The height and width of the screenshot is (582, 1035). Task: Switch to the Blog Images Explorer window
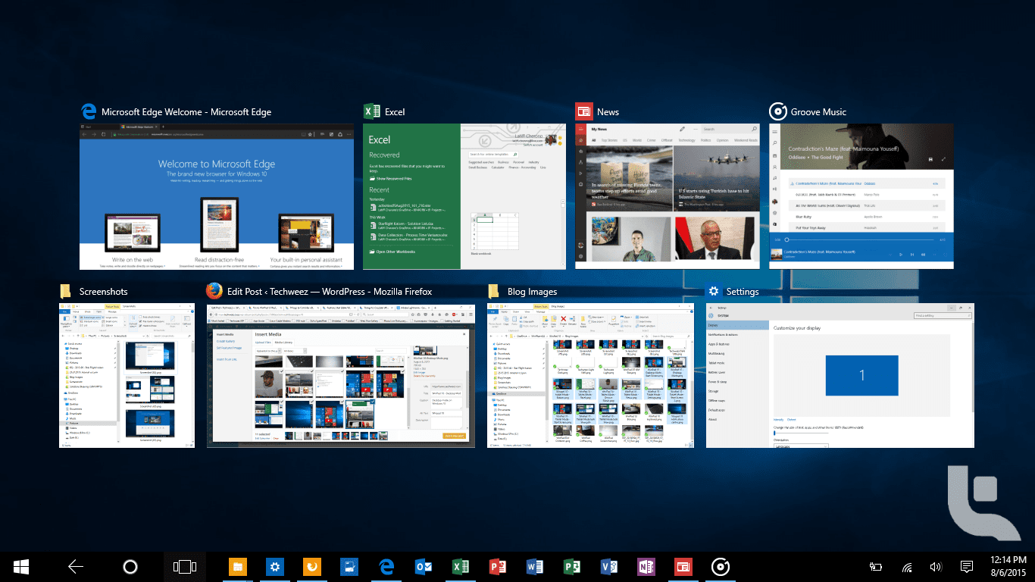(590, 375)
